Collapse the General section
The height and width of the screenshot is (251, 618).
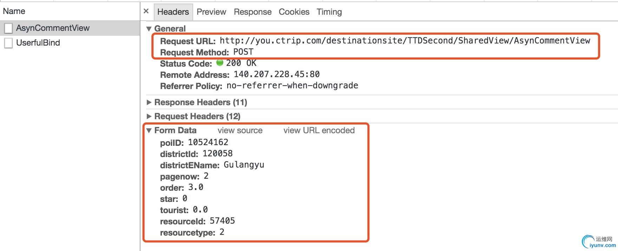pyautogui.click(x=149, y=29)
